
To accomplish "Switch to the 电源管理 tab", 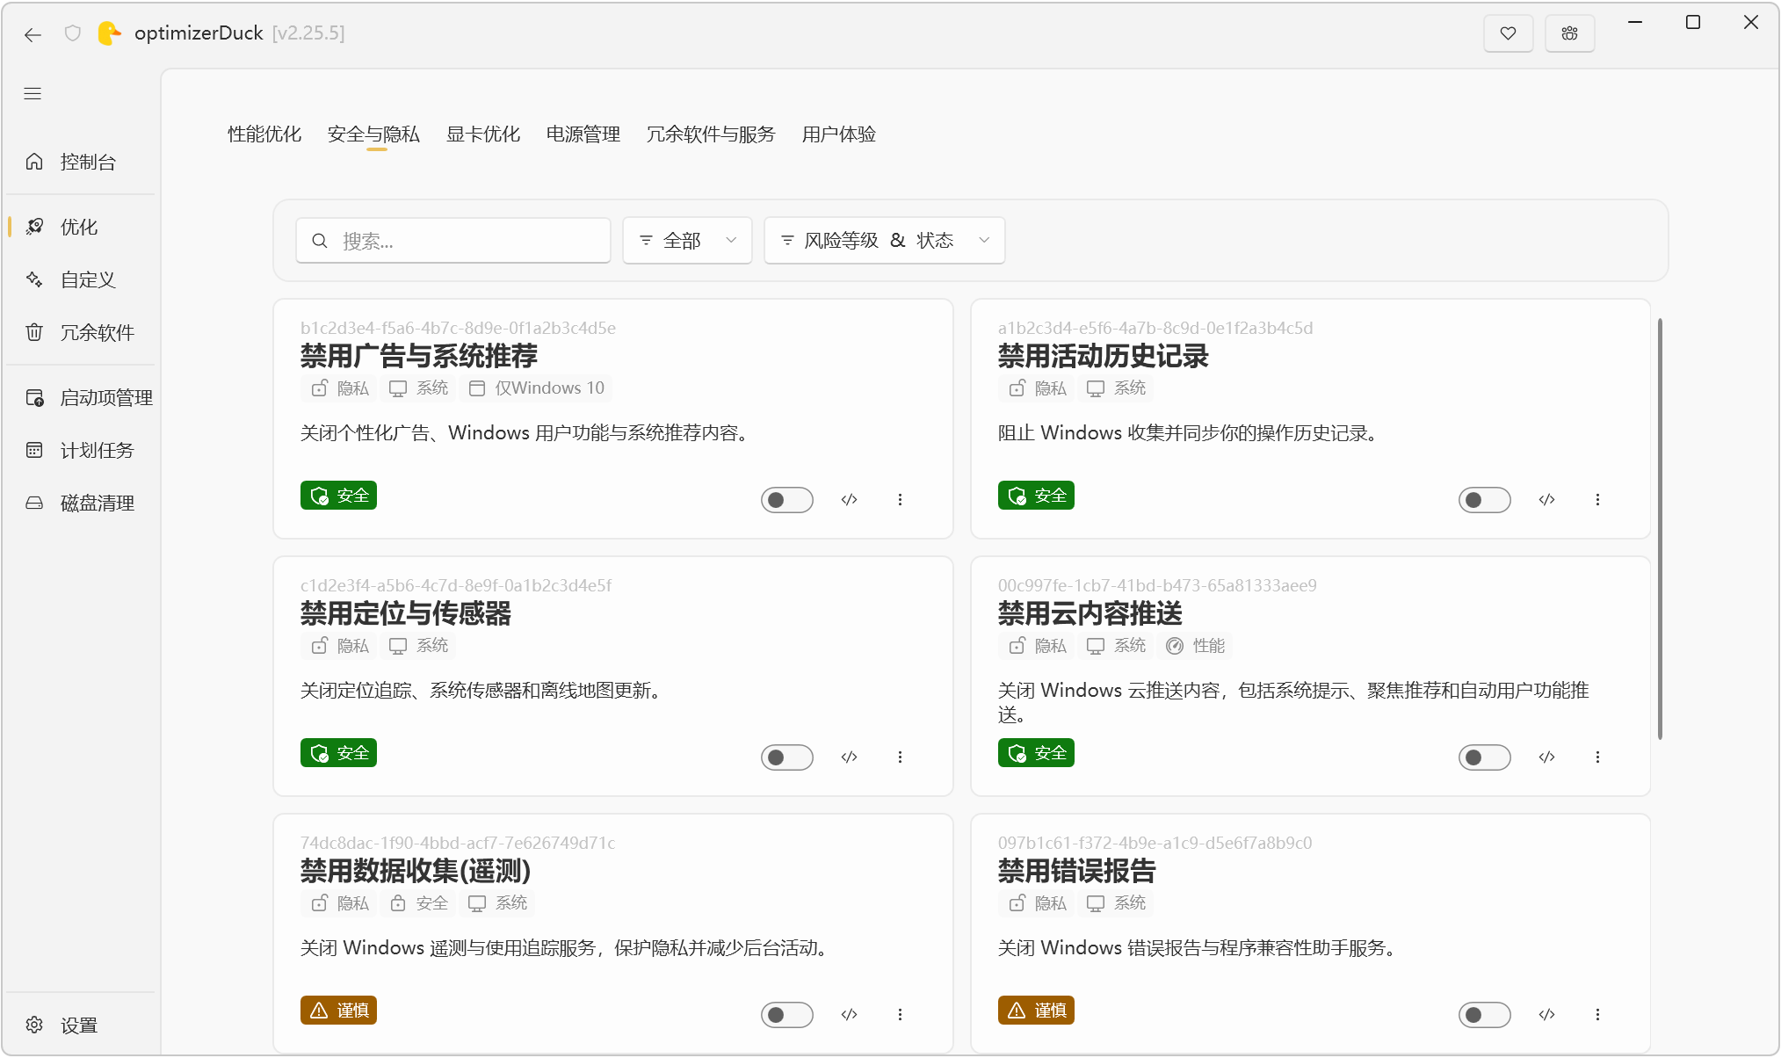I will pos(583,134).
